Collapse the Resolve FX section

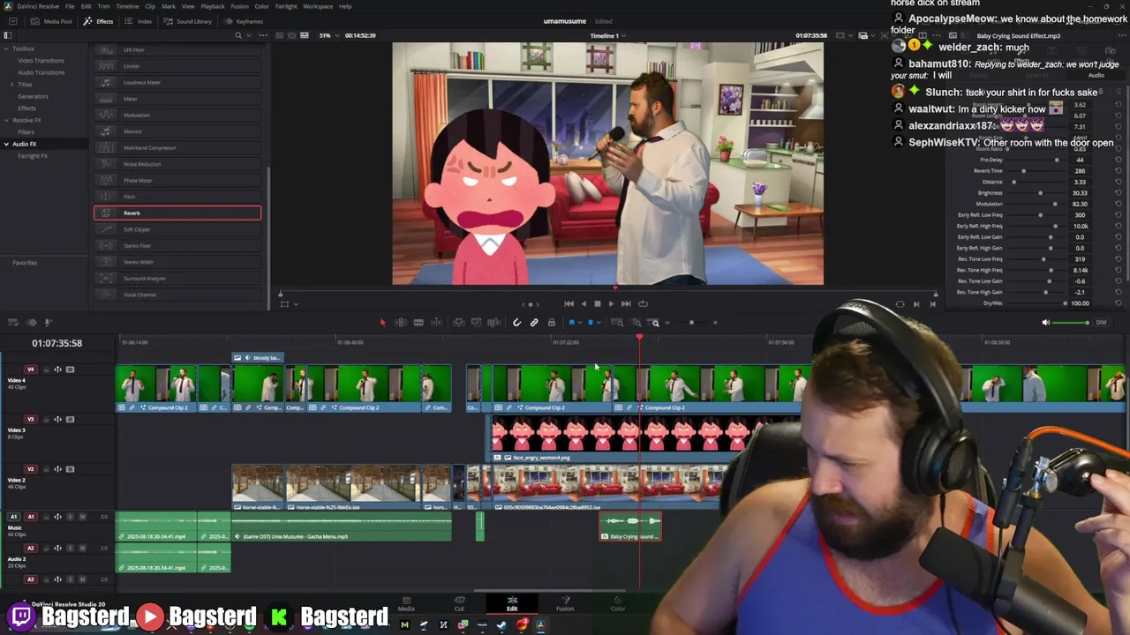6,120
